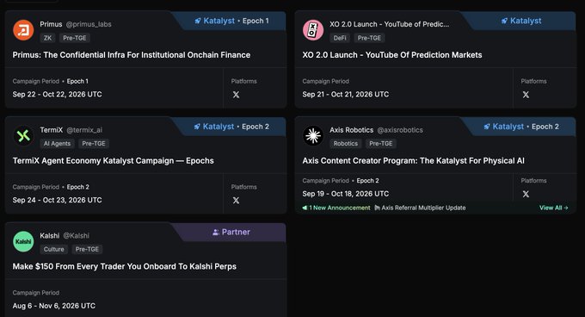Viewport: 585px width, 317px height.
Task: Open Axis Content Creator Program title
Action: click(414, 160)
